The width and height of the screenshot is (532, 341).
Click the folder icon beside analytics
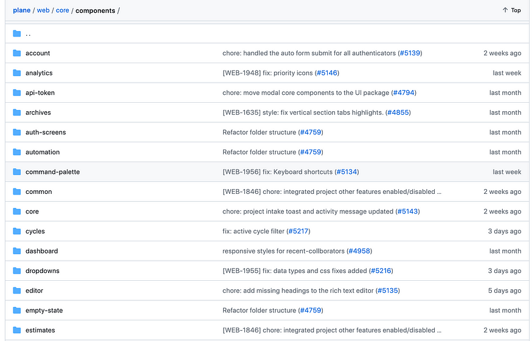pos(16,73)
